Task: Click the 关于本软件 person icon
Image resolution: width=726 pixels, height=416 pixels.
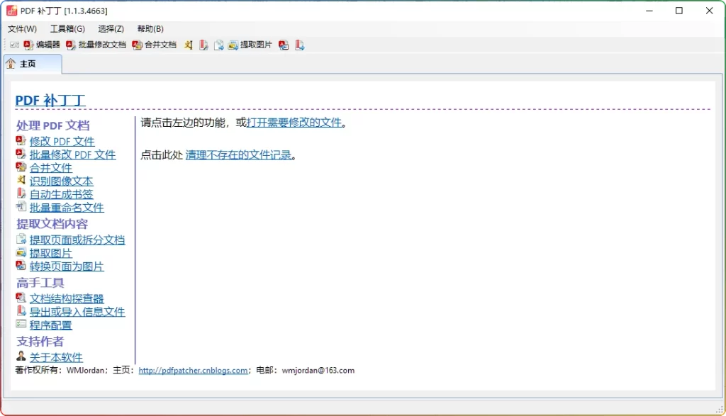Action: (x=20, y=357)
